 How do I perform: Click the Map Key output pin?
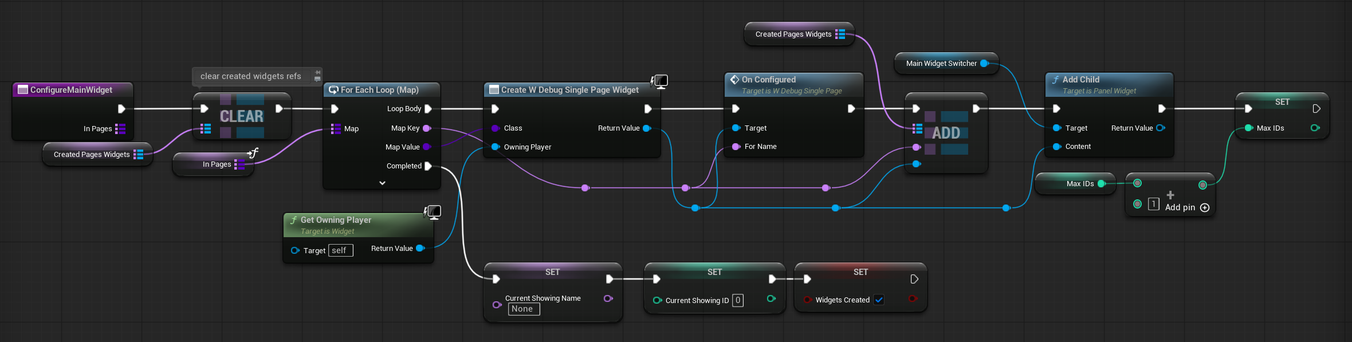click(x=426, y=128)
